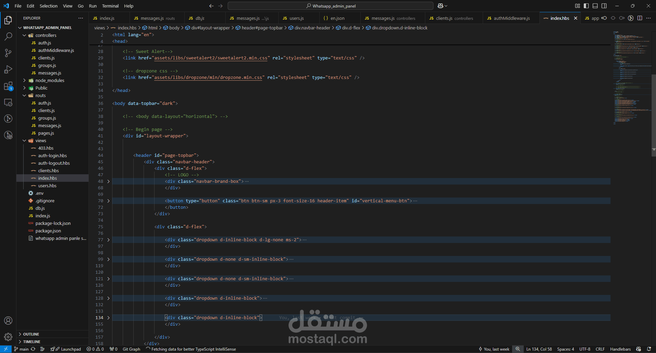This screenshot has height=353, width=656.
Task: Open next change commit icon
Action: [x=622, y=18]
